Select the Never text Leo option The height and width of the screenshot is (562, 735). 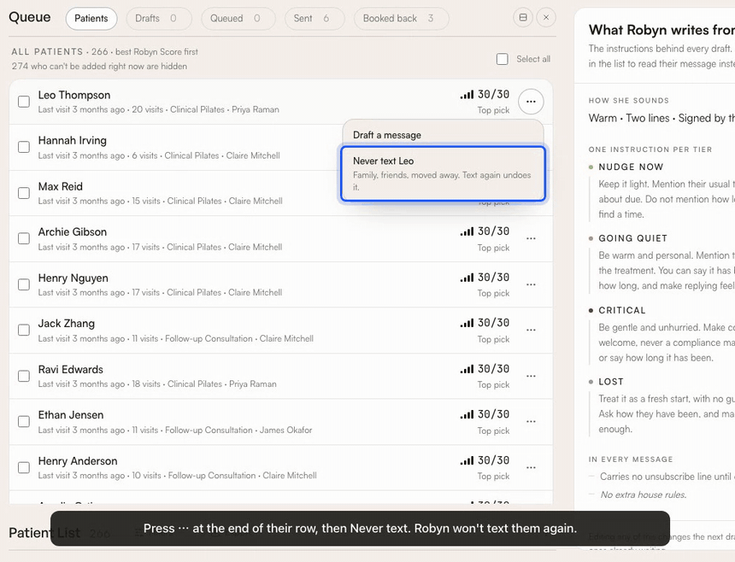(443, 173)
